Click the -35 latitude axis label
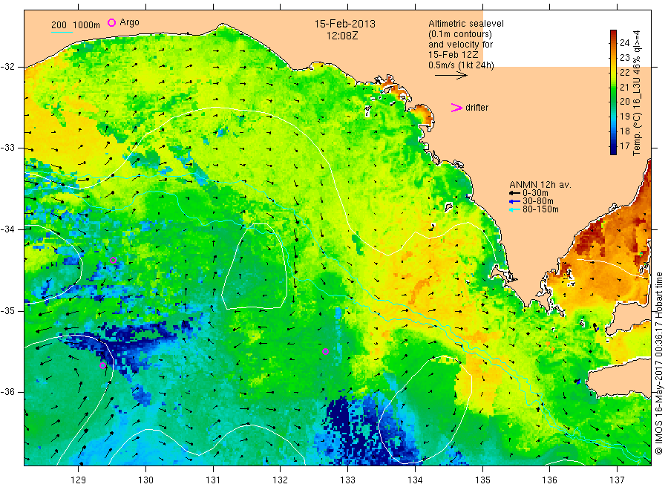Image resolution: width=668 pixels, height=490 pixels. pyautogui.click(x=7, y=311)
